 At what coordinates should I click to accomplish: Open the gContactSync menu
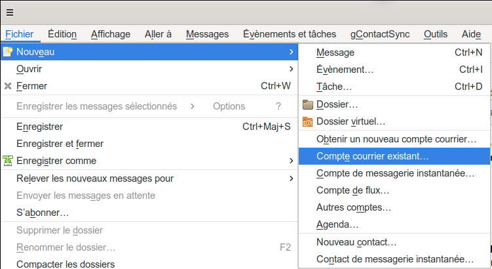(x=379, y=34)
